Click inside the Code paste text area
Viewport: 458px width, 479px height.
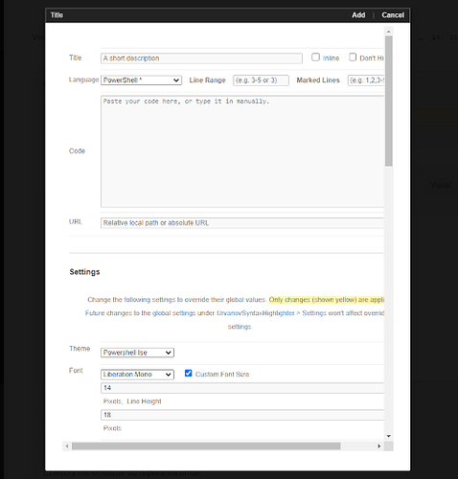pyautogui.click(x=242, y=151)
